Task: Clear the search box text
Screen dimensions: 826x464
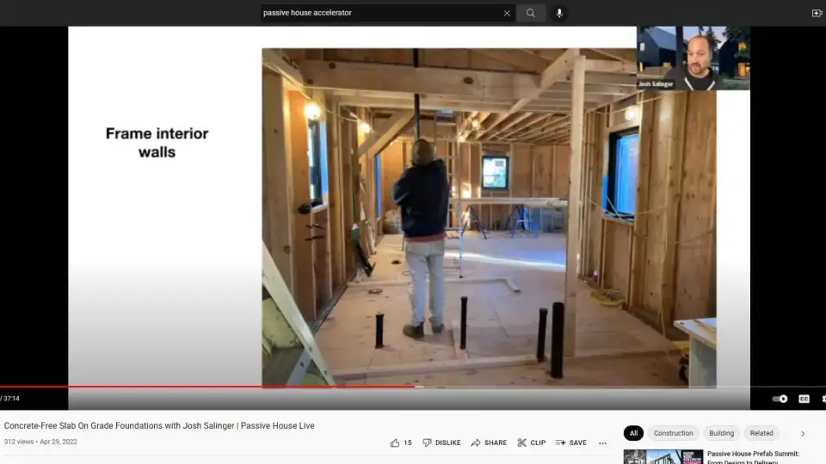Action: point(506,13)
